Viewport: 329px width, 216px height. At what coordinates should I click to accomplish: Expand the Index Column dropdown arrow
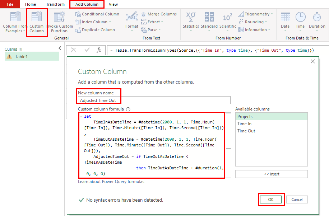coord(110,22)
